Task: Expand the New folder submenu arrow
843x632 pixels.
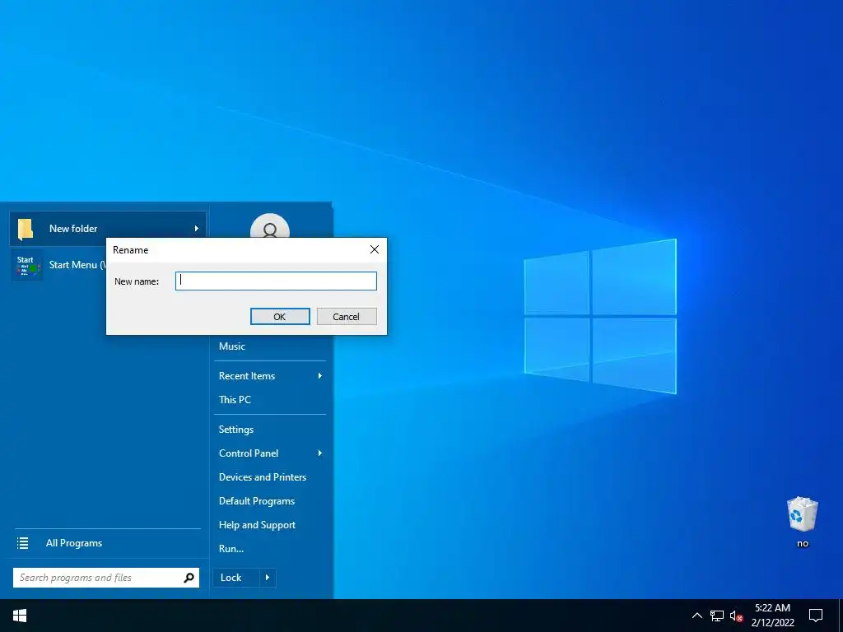Action: click(x=196, y=229)
